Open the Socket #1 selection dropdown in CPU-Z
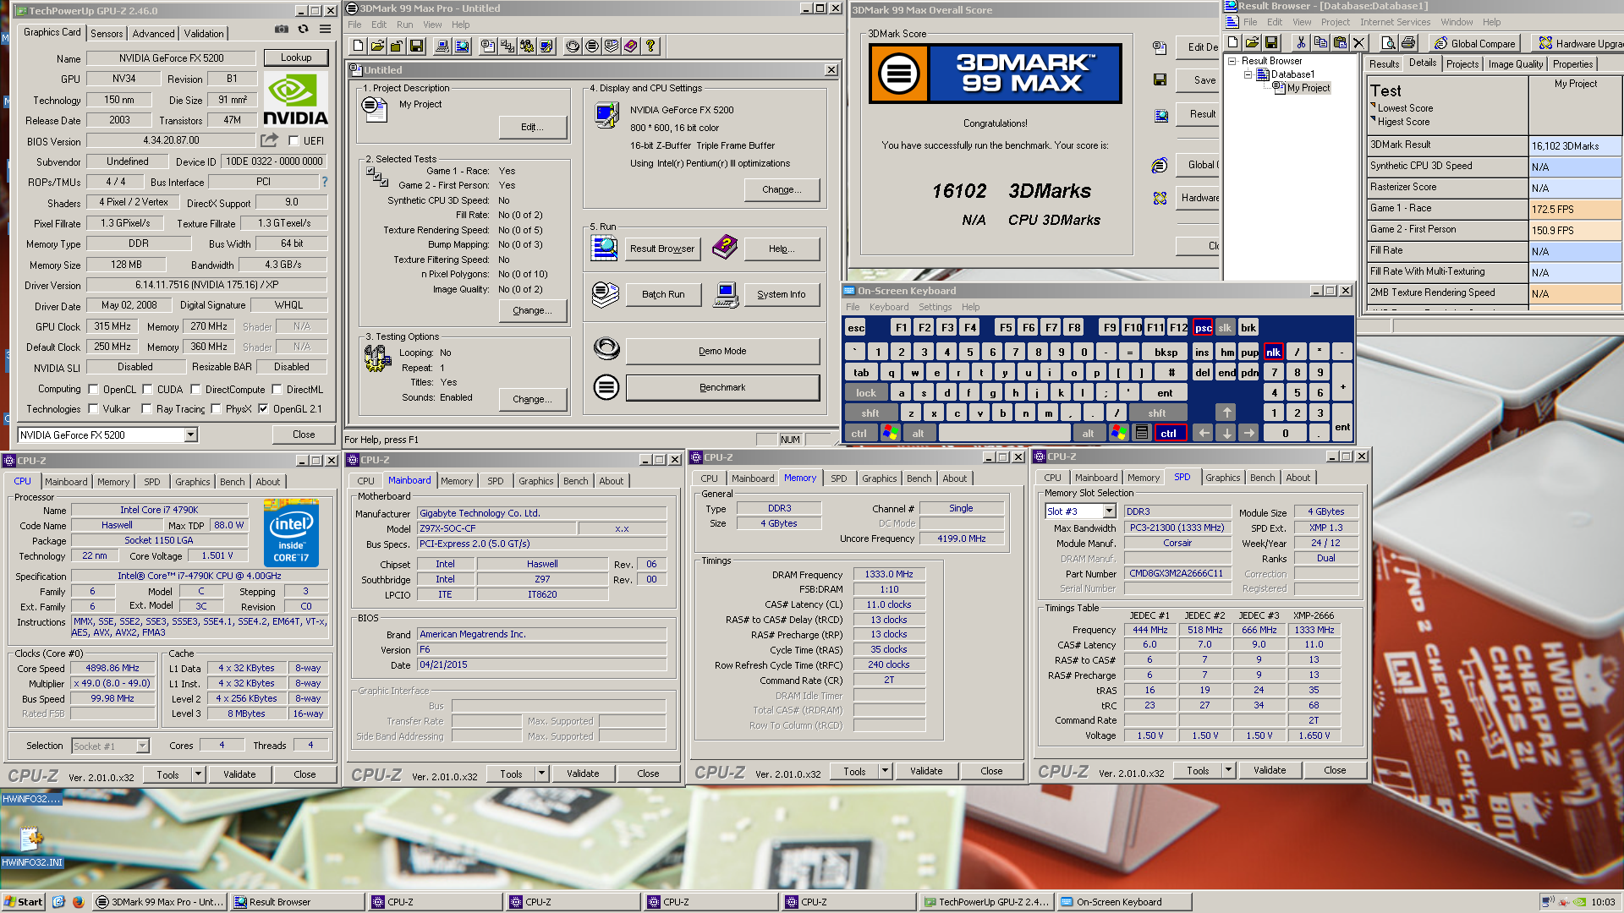 click(x=142, y=746)
